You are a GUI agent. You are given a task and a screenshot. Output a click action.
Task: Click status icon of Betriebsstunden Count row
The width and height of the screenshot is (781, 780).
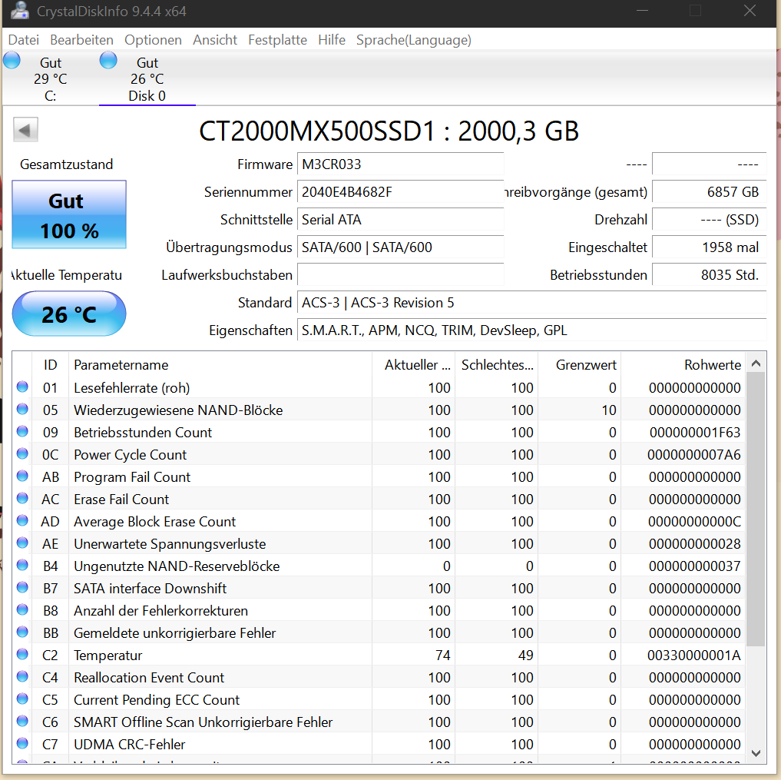point(22,431)
